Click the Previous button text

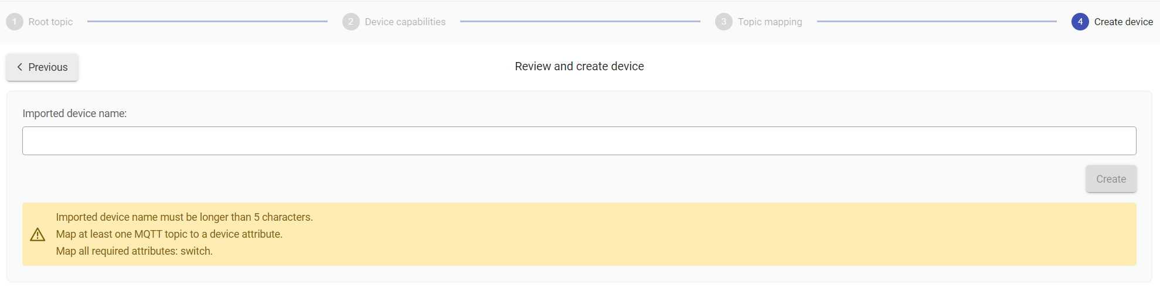click(48, 67)
